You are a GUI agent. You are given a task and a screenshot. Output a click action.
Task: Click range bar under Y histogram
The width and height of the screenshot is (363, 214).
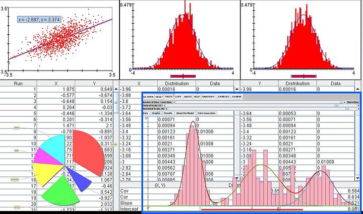304,76
